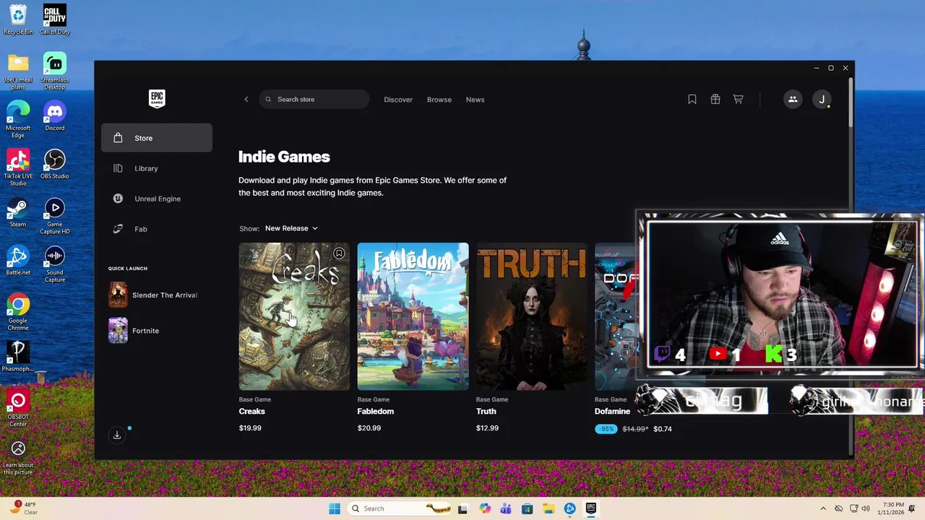Open Sound Capture desktop icon

[x=55, y=264]
